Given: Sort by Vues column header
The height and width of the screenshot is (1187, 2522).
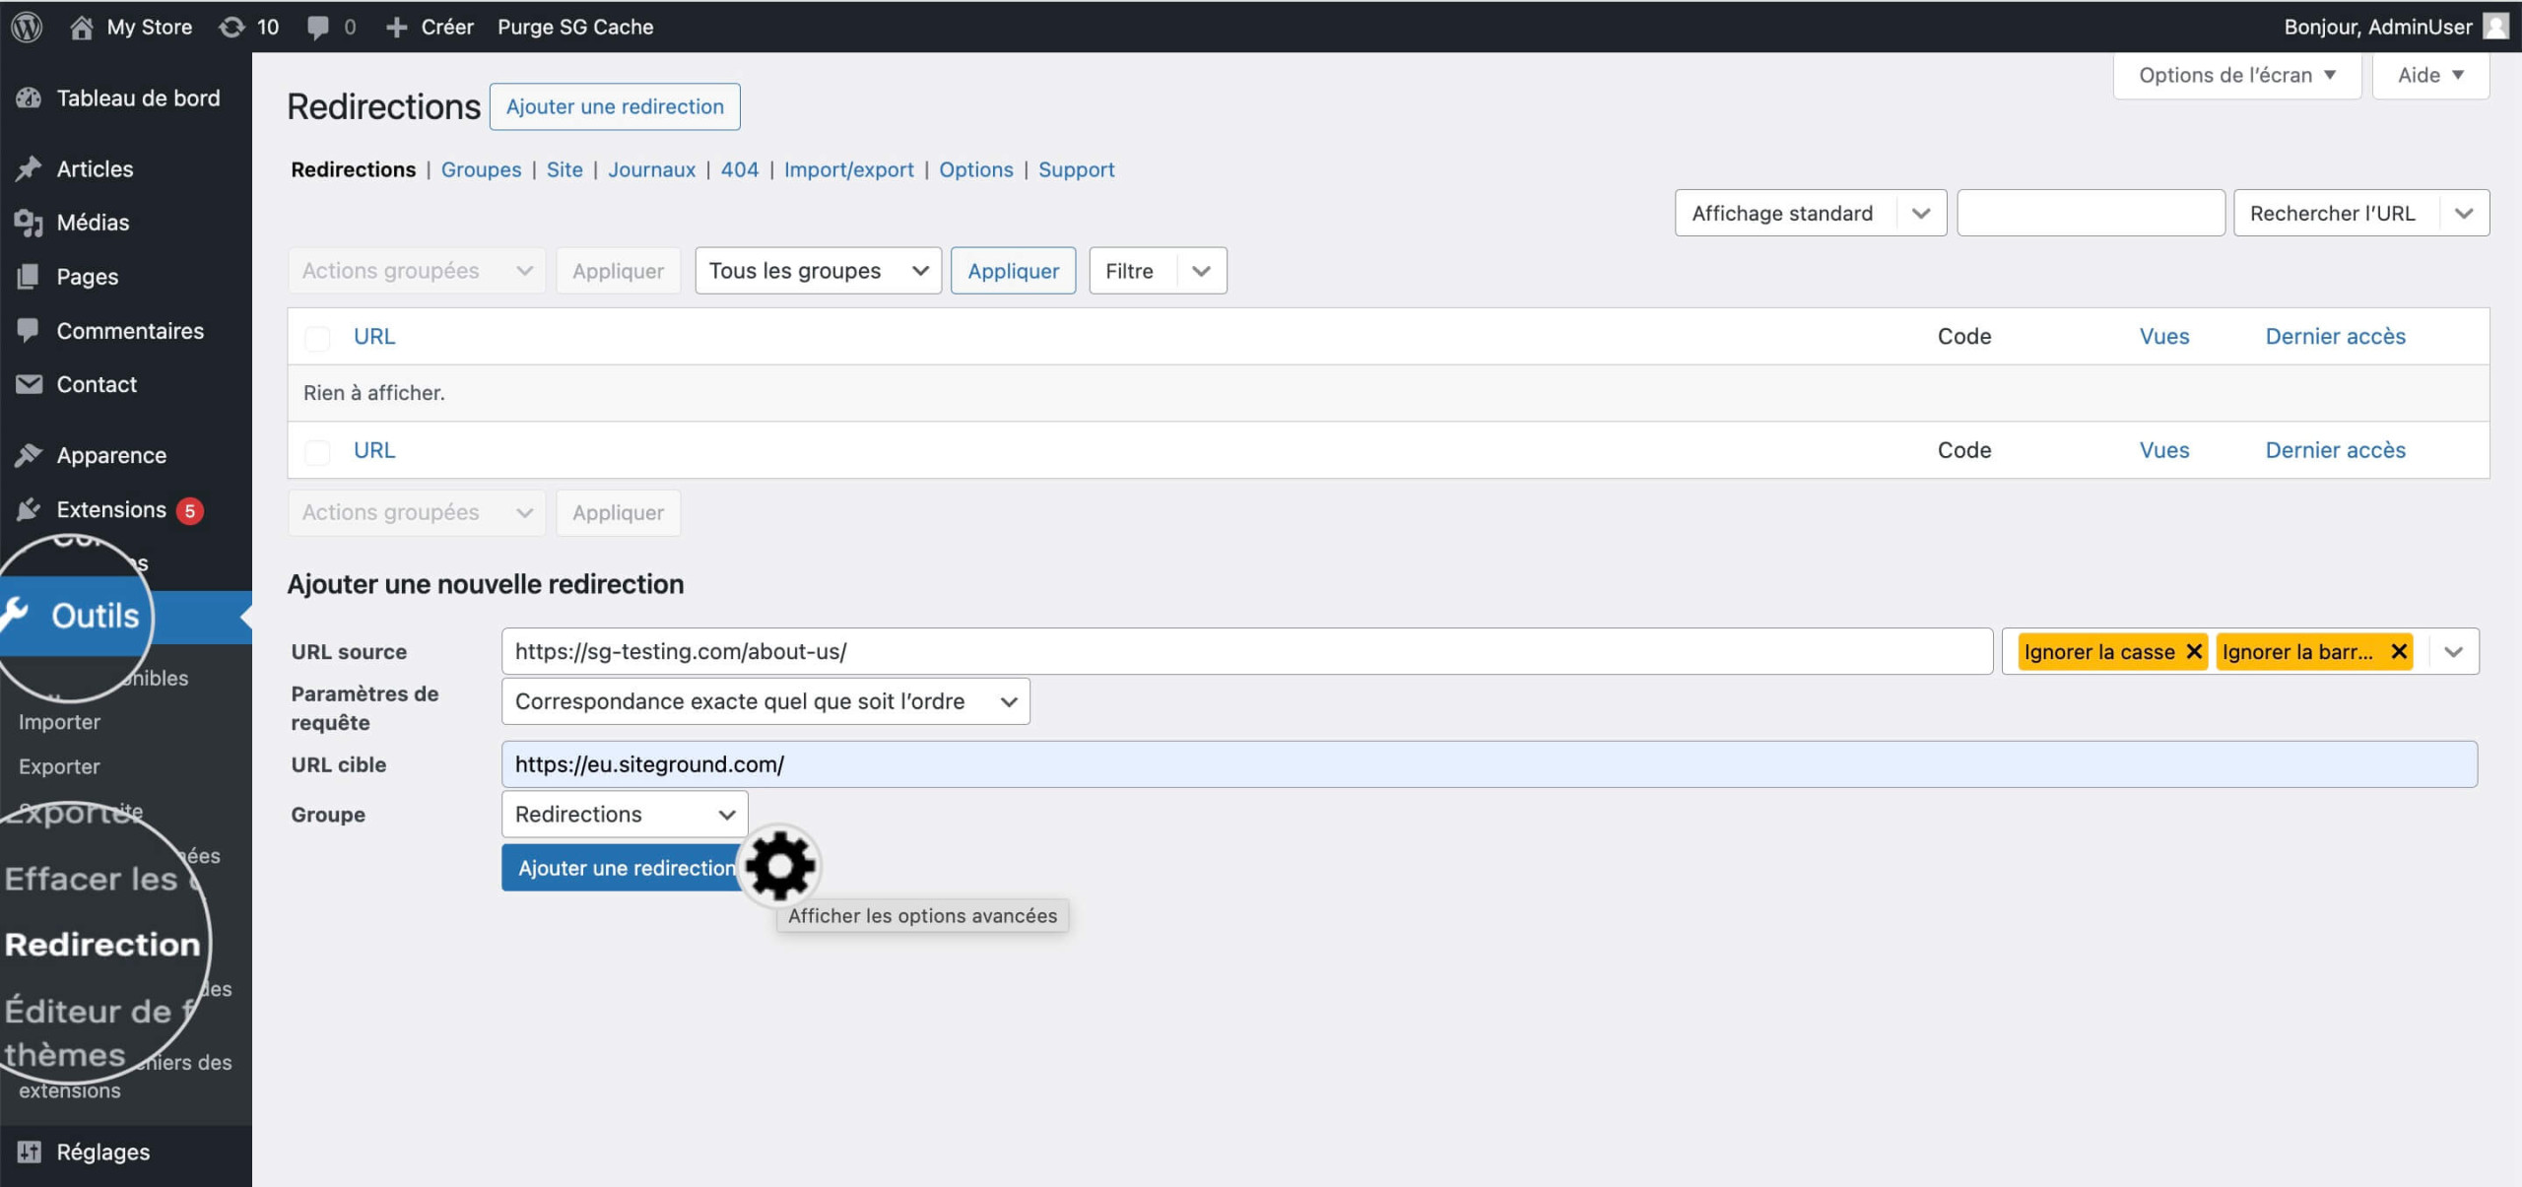Looking at the screenshot, I should pyautogui.click(x=2164, y=336).
